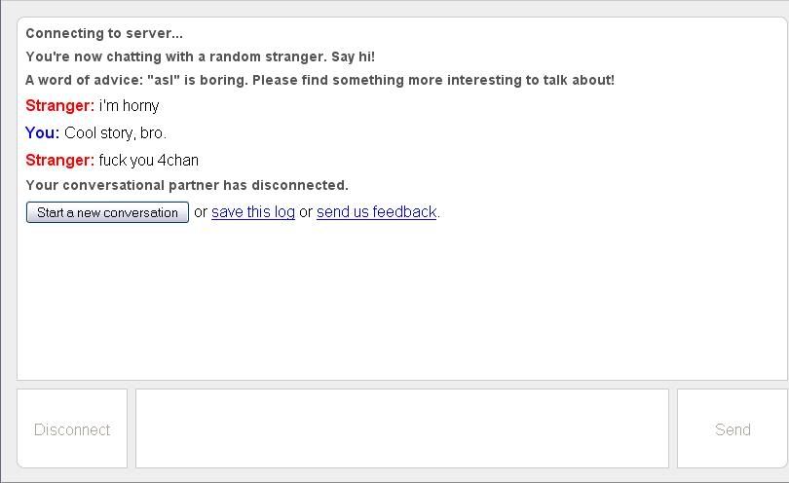Click the Start a new conversation button
789x483 pixels.
(x=107, y=212)
